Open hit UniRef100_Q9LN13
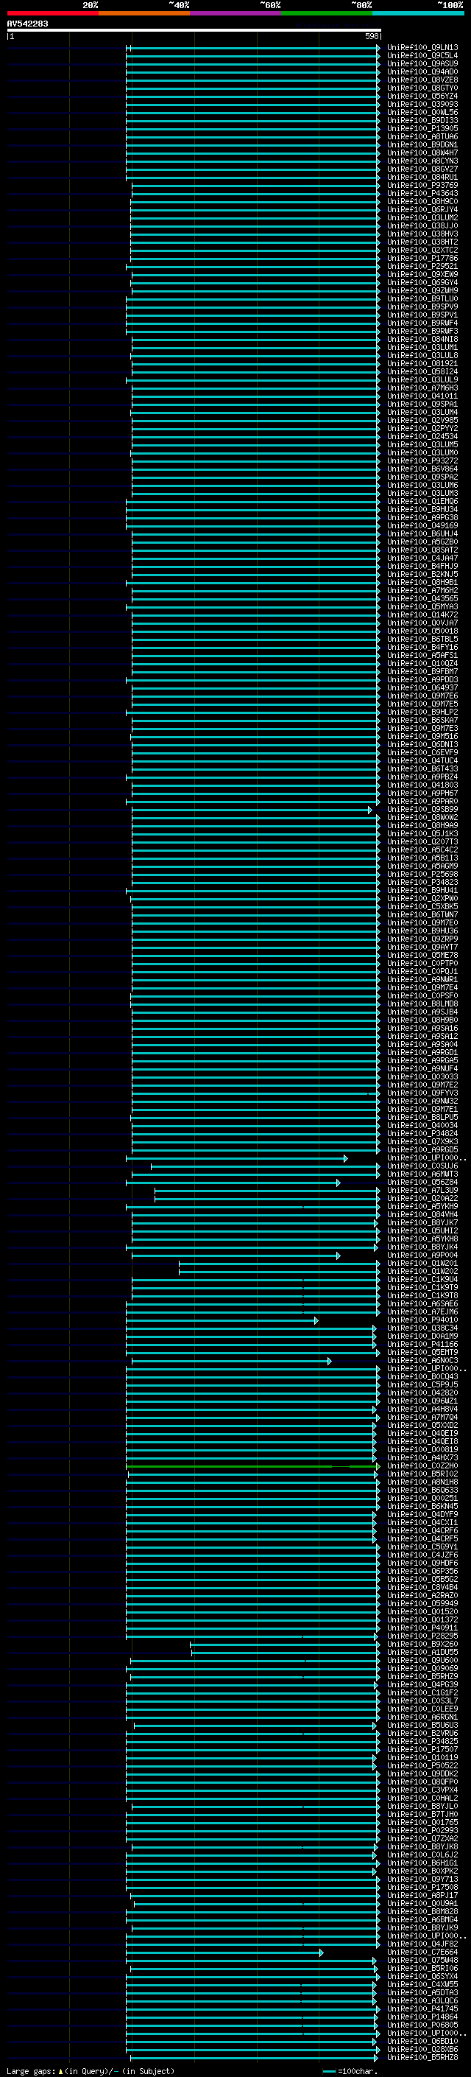Image resolution: width=471 pixels, height=2077 pixels. (x=422, y=48)
